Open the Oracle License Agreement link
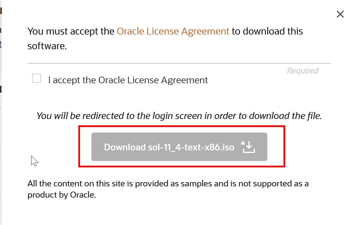This screenshot has height=225, width=354. 173,31
